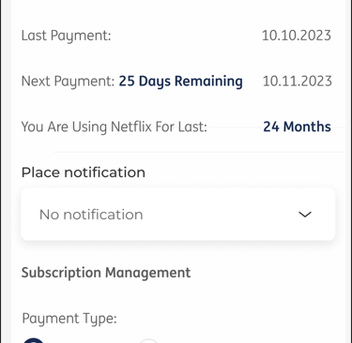
Task: Click the last payment date 10.10.2023
Action: click(x=297, y=36)
